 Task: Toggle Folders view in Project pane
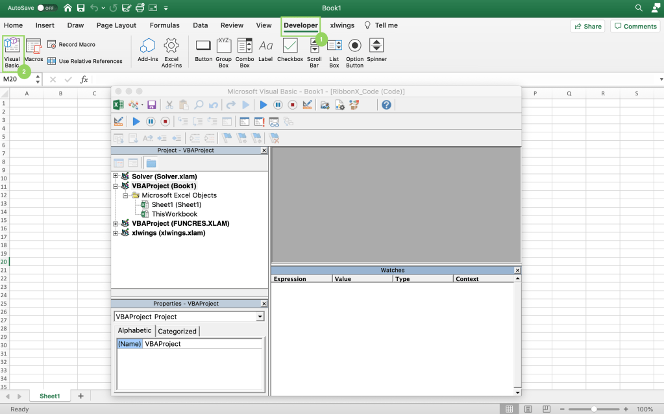[x=151, y=163]
